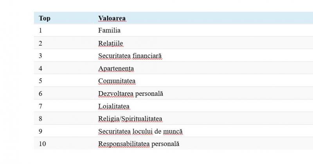Select the word "Familia" in row 1
313x164 pixels.
109,30
